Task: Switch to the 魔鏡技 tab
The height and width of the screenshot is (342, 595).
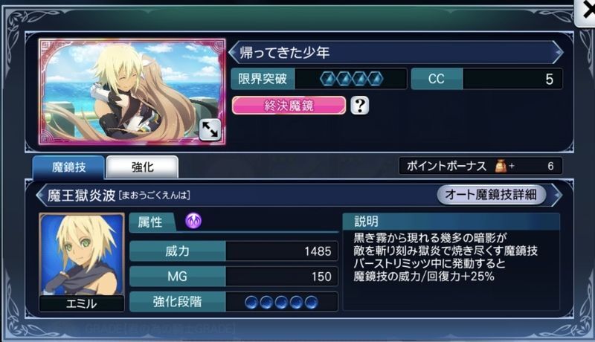Action: tap(68, 167)
